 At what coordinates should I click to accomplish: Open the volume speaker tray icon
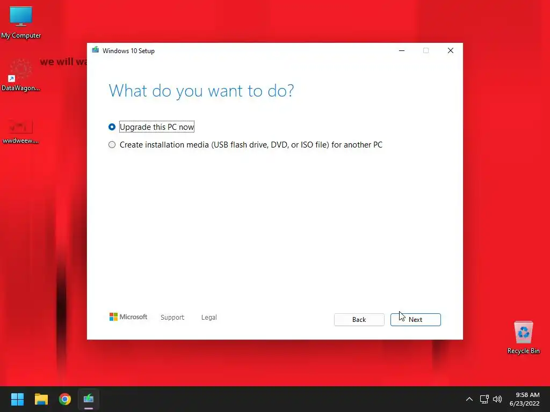[497, 399]
